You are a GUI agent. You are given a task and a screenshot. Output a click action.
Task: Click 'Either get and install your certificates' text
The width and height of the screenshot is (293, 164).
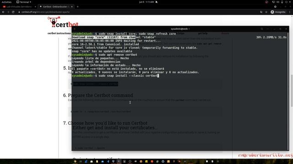[x=115, y=128]
